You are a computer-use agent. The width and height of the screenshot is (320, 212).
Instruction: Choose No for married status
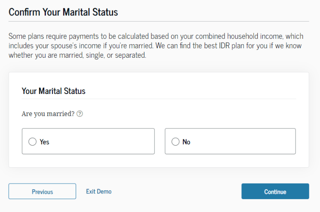pos(175,142)
